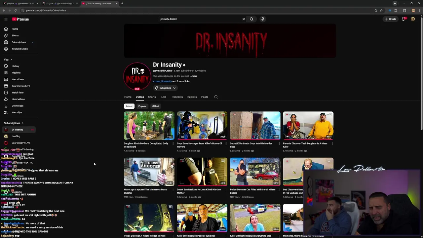
Task: Reload the page in the browser
Action: tap(16, 10)
